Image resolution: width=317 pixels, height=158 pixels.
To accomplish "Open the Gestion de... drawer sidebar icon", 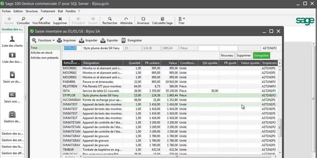I will [x=12, y=115].
